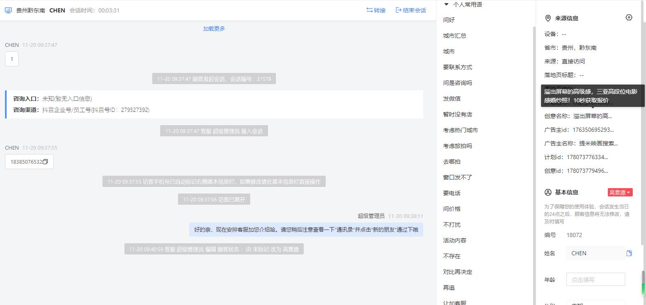
Task: Click the 编号 value 18072
Action: tap(574, 235)
